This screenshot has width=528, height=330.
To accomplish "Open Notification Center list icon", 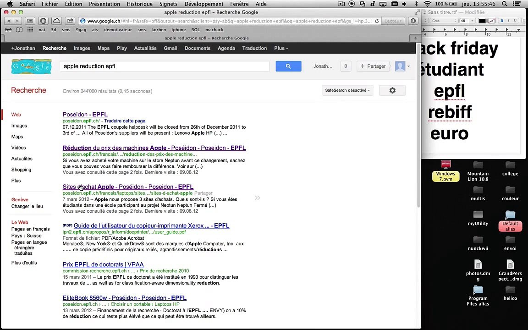I will 516,4.
